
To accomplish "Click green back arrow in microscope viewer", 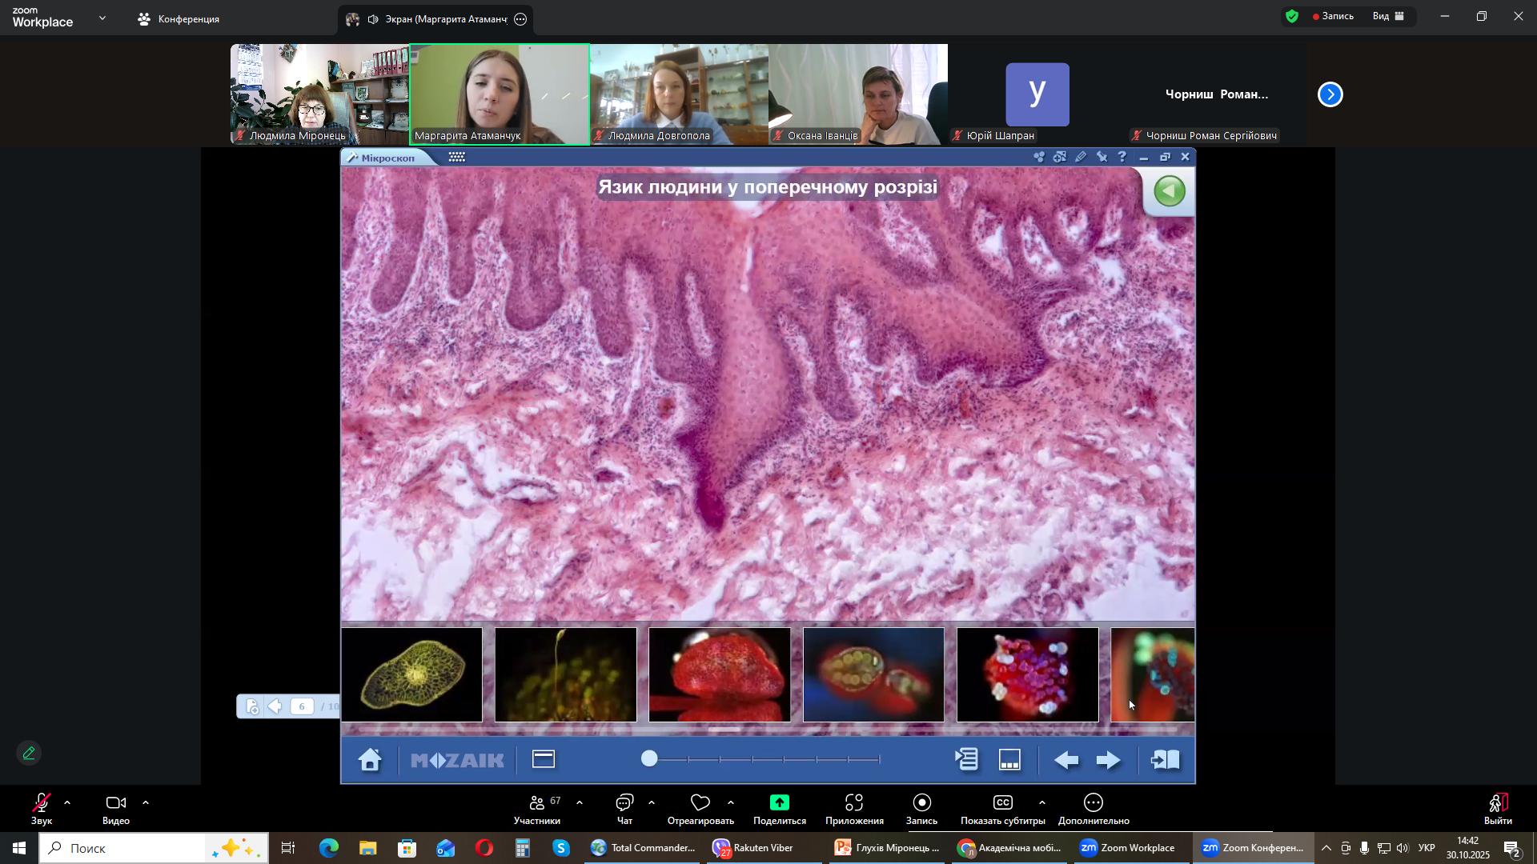I will tap(1170, 191).
